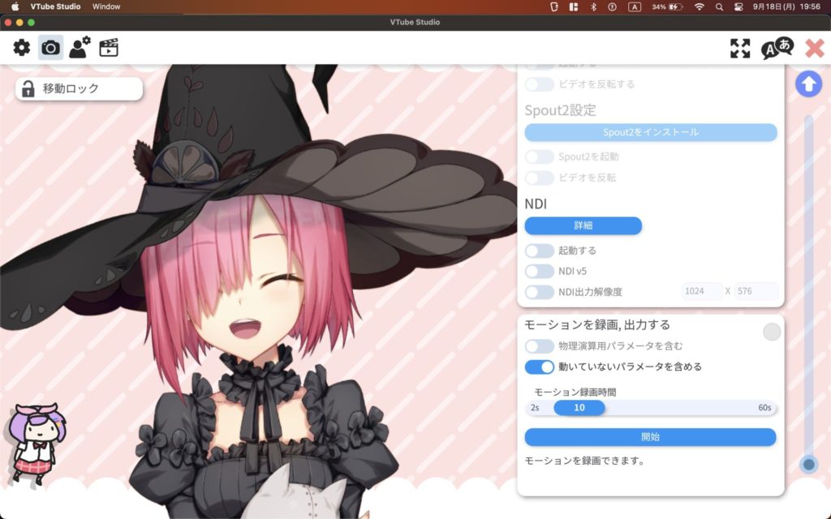Image resolution: width=831 pixels, height=519 pixels.
Task: Open the model settings person icon
Action: click(x=80, y=48)
